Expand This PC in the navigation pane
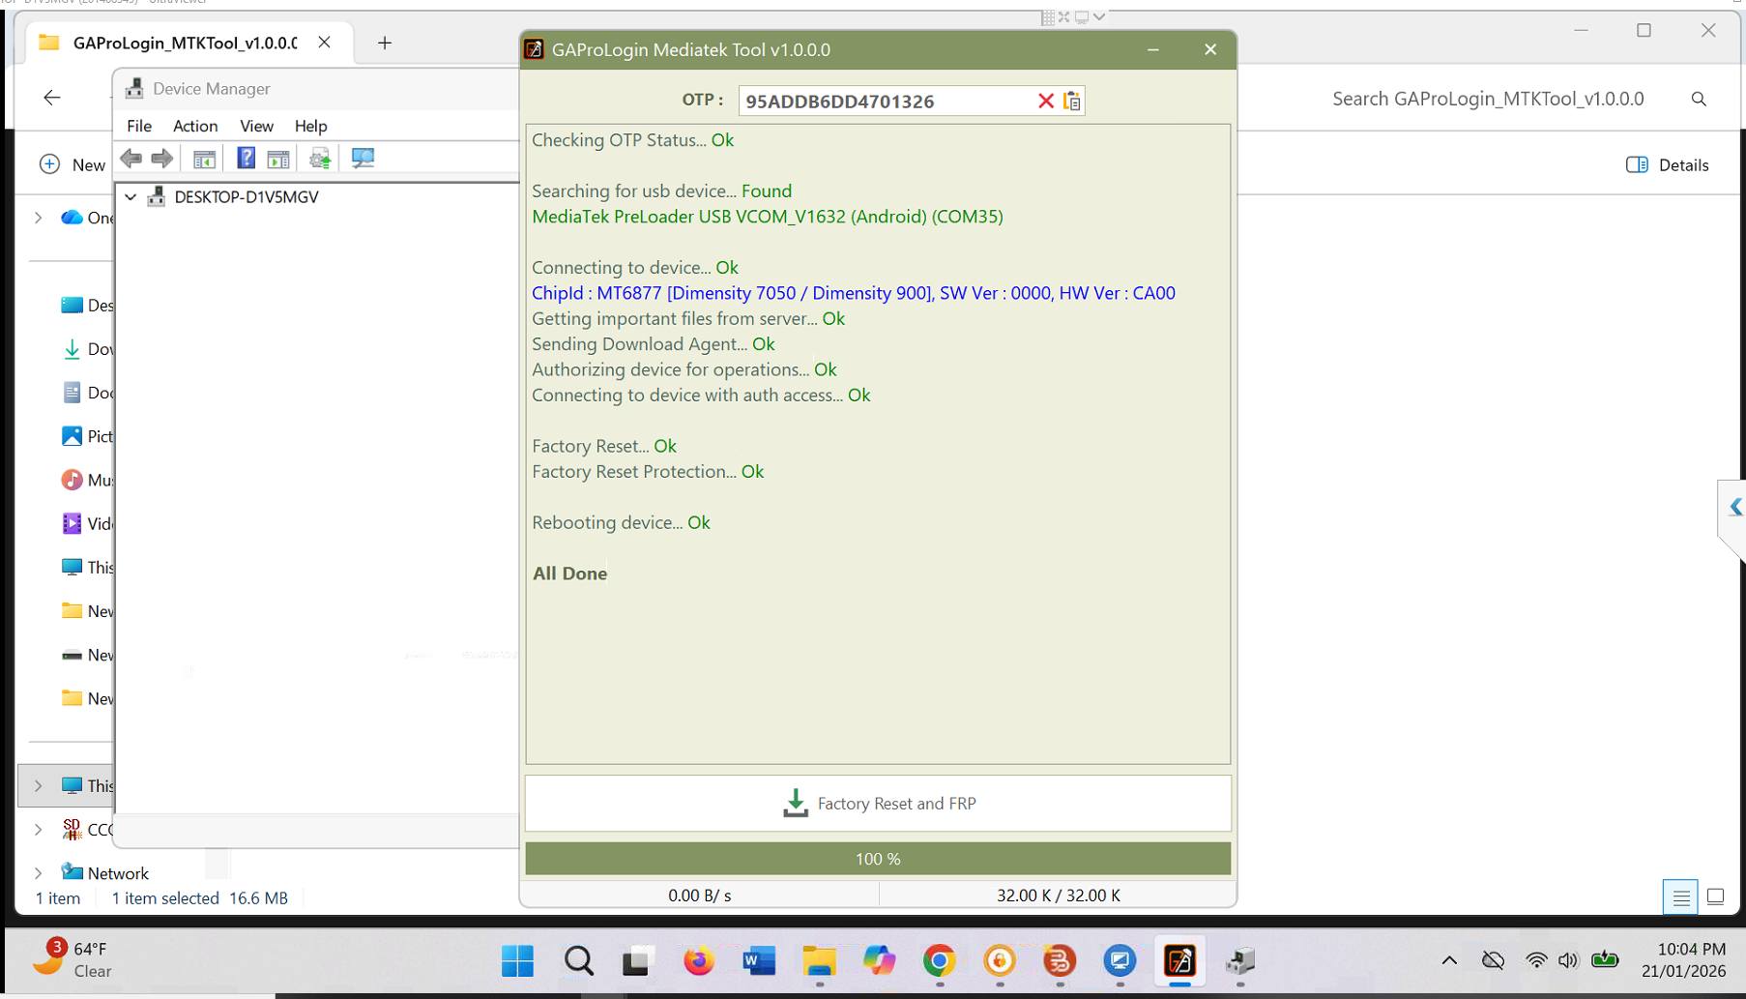Image resolution: width=1746 pixels, height=999 pixels. pos(39,786)
